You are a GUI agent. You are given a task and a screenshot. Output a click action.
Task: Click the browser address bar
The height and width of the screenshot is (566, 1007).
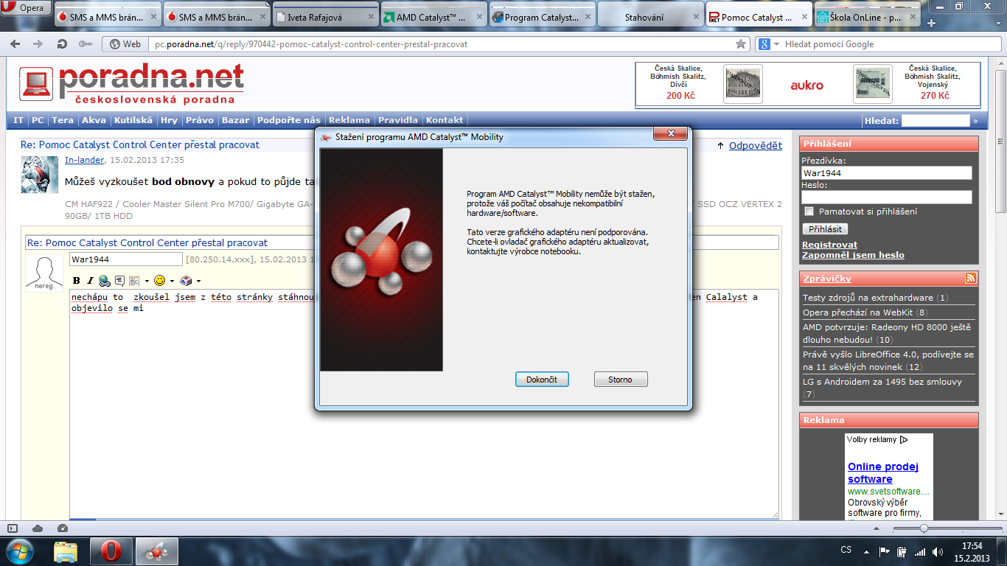click(441, 44)
